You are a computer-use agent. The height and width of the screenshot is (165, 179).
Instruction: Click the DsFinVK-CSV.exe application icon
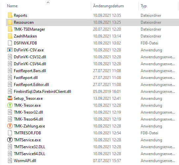click(x=10, y=50)
